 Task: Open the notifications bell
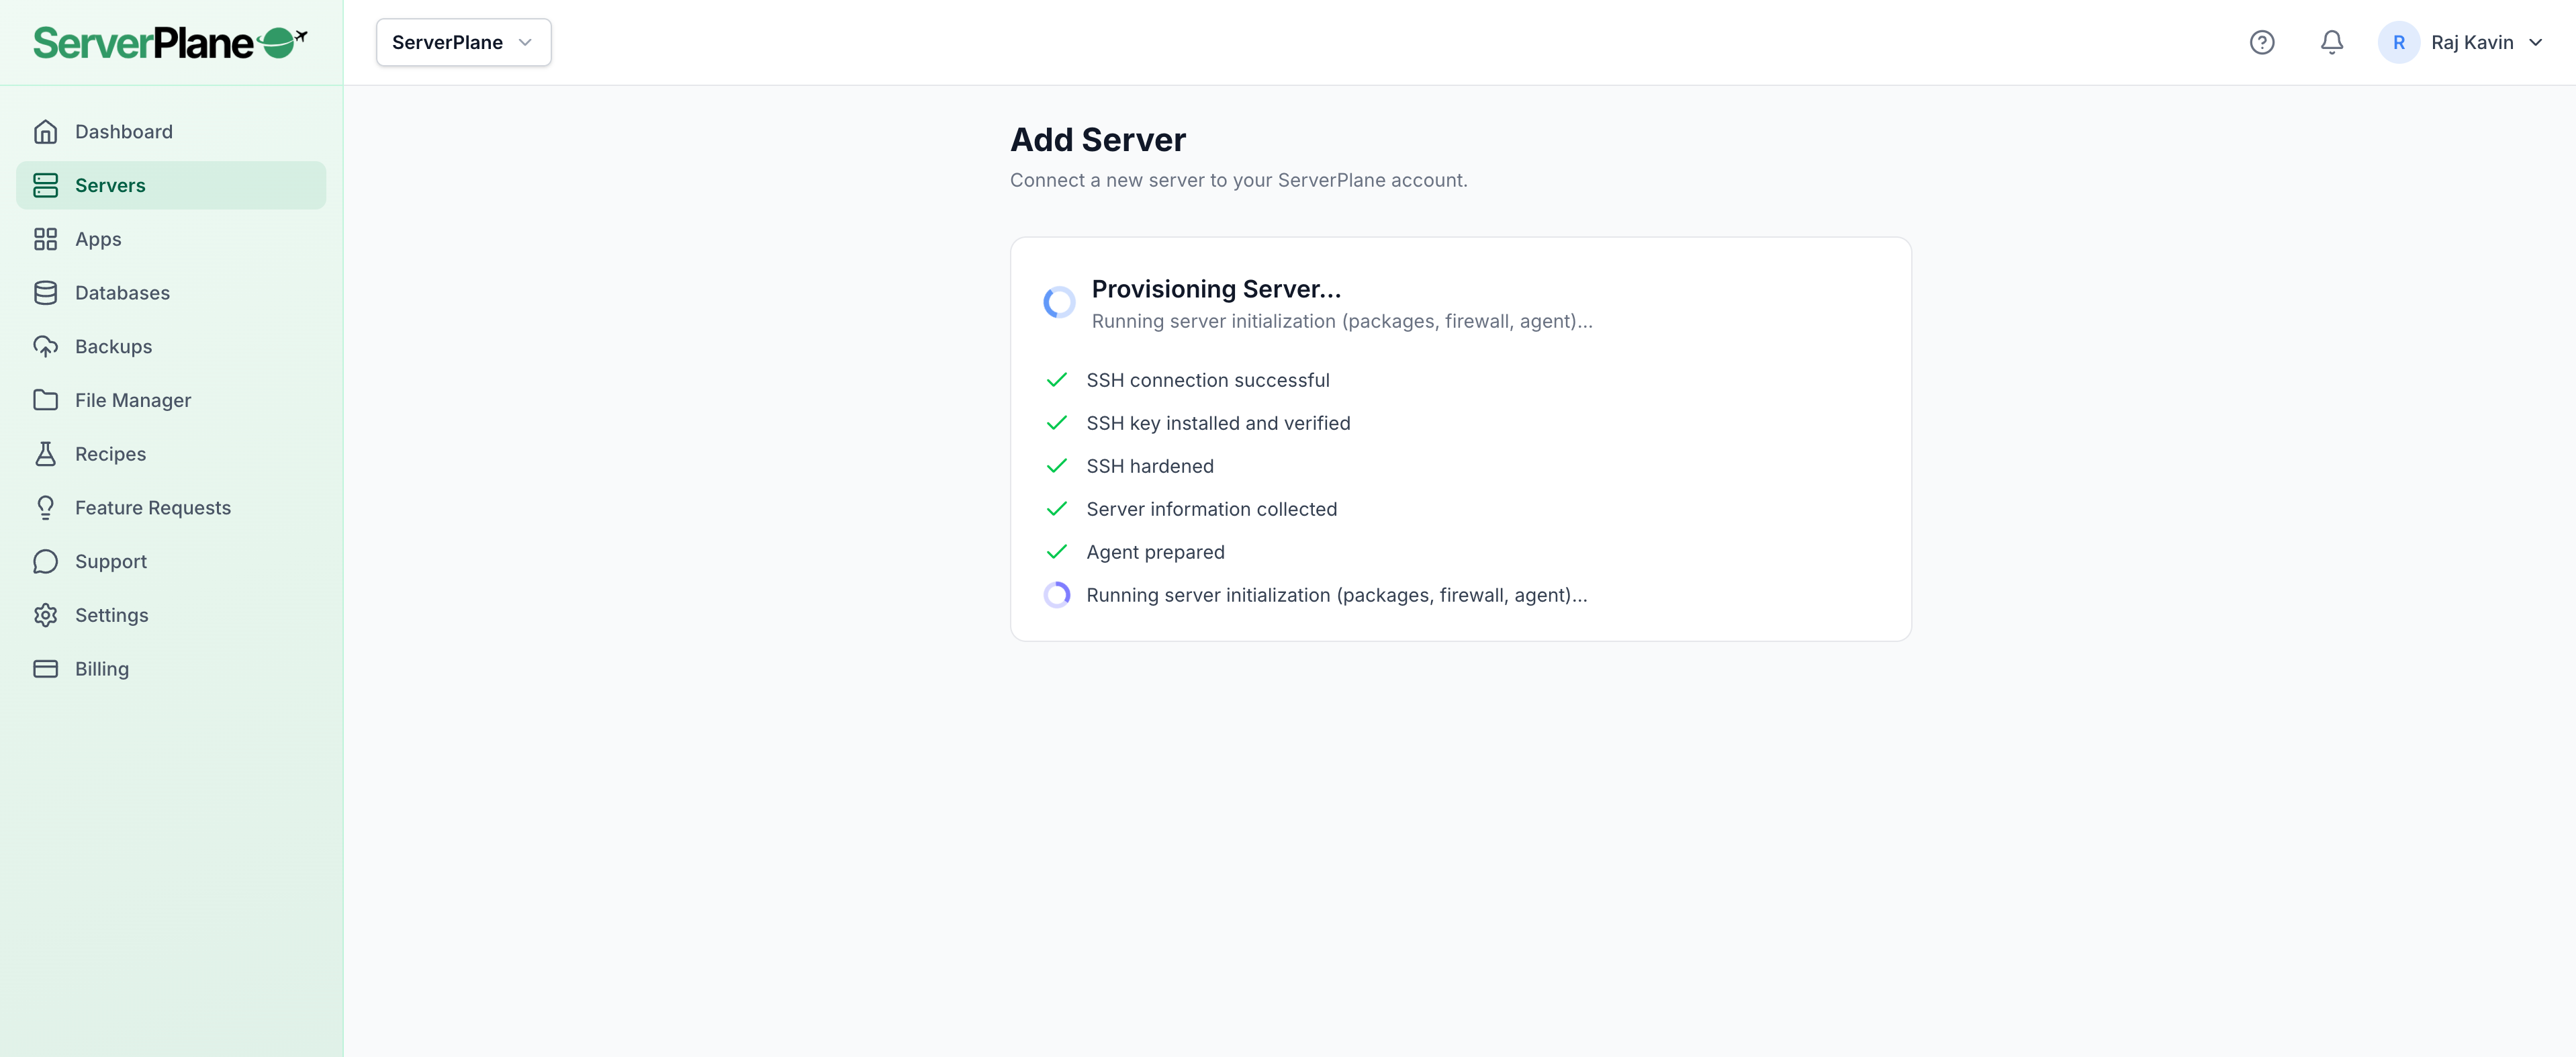point(2331,42)
